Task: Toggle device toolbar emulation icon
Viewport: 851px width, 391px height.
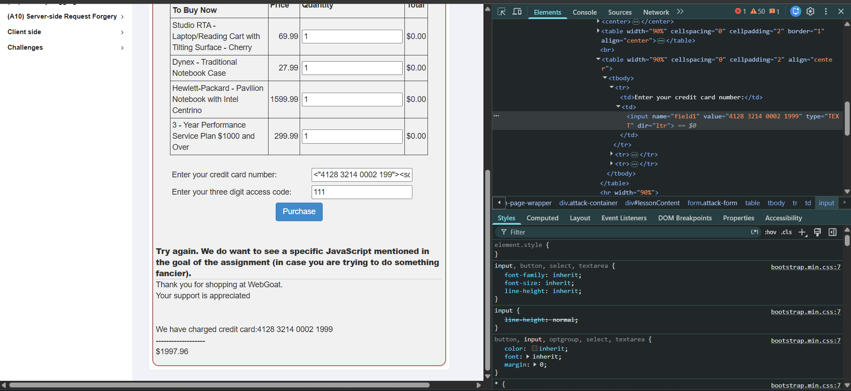Action: (x=517, y=12)
